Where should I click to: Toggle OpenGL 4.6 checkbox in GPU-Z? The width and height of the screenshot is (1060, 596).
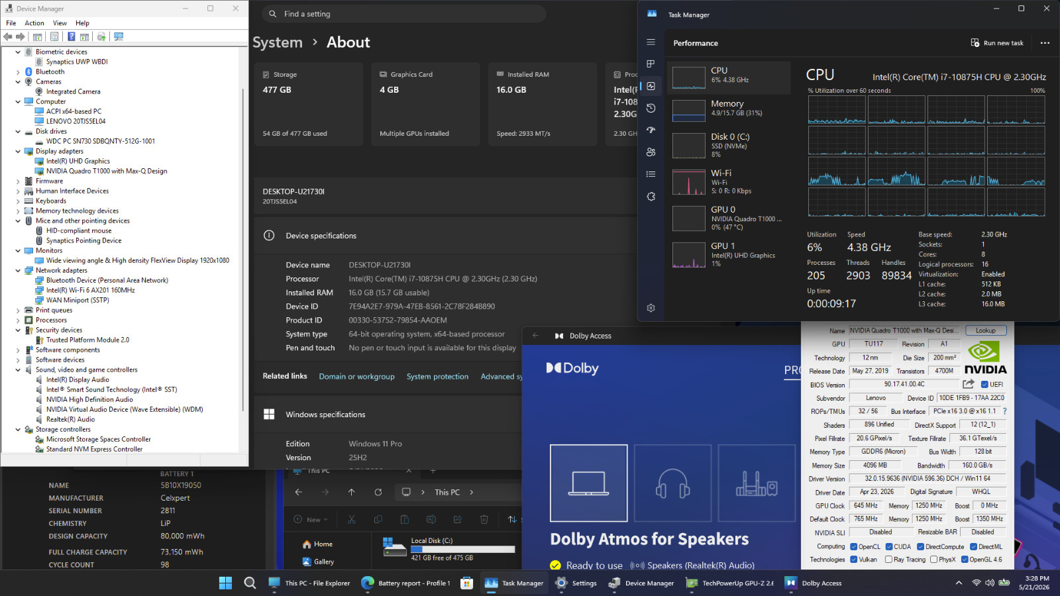click(x=965, y=560)
